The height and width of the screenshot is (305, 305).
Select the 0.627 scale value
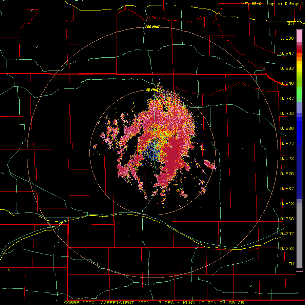(x=287, y=144)
